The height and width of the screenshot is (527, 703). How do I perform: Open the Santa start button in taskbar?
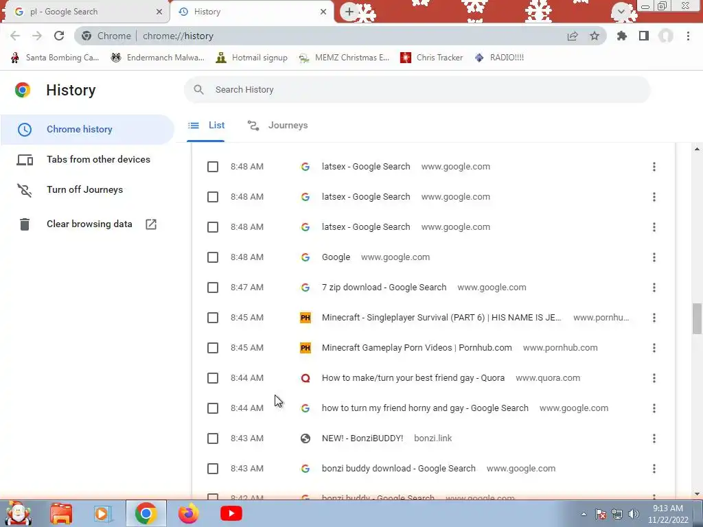click(19, 513)
